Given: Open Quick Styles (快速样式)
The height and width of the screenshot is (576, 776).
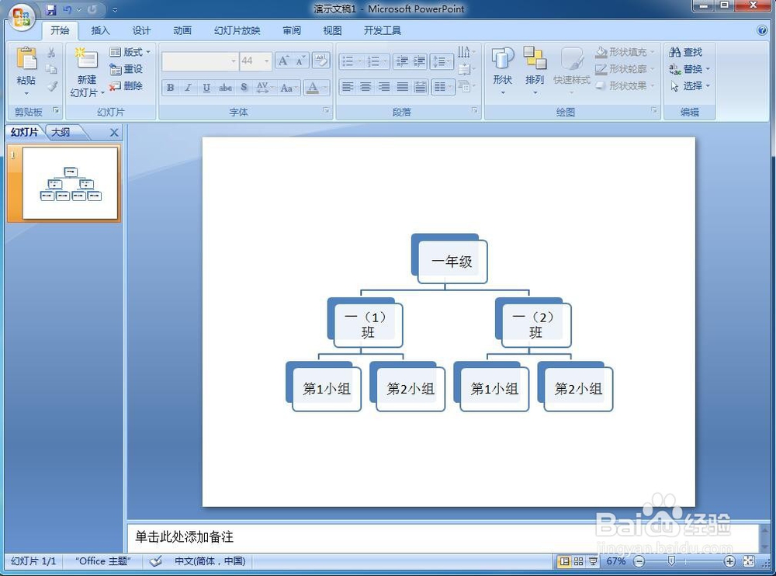Looking at the screenshot, I should [x=572, y=71].
